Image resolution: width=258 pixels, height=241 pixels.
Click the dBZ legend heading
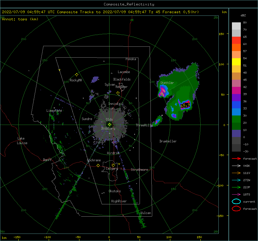[243, 15]
